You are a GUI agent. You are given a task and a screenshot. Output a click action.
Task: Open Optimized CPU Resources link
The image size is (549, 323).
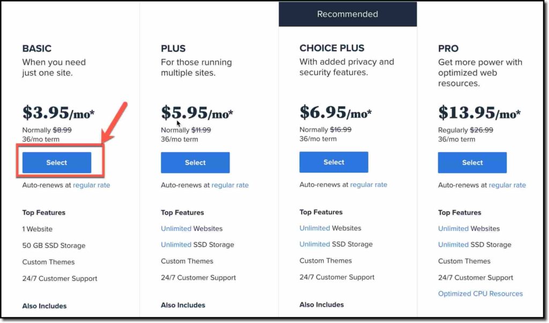pyautogui.click(x=480, y=294)
